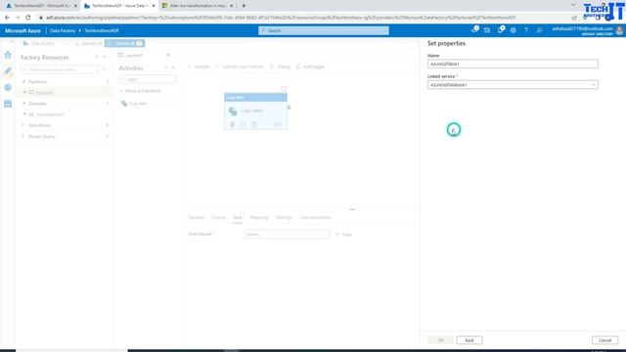
Task: Select the dataset under Datasets tree
Action: tap(50, 114)
